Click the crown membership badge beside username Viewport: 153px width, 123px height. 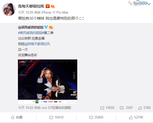click(x=53, y=6)
